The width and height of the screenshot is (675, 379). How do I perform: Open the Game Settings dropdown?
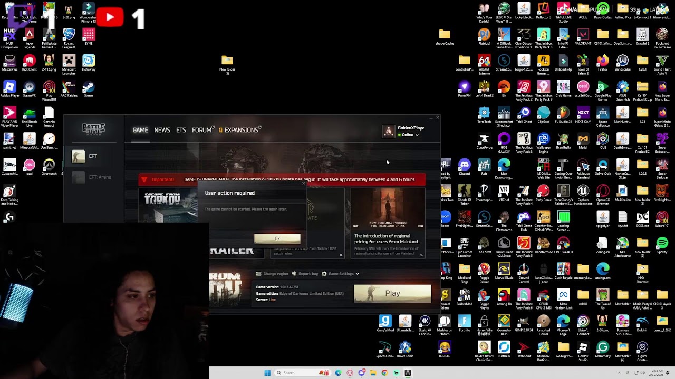pos(340,274)
